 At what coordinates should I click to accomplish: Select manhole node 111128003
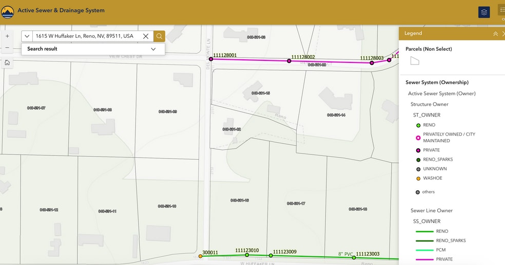coord(372,63)
